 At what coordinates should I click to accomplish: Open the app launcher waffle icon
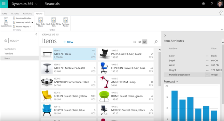click(x=4, y=4)
